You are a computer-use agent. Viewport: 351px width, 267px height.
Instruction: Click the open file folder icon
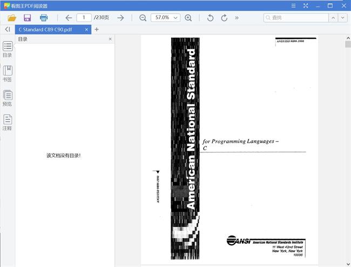tap(11, 18)
